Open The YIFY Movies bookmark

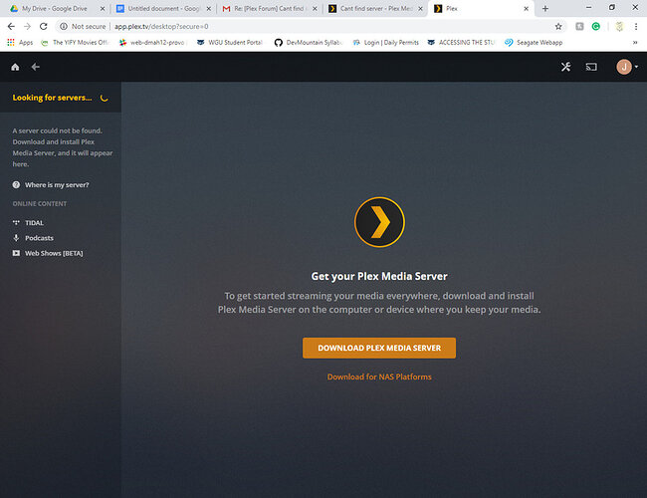coord(75,43)
